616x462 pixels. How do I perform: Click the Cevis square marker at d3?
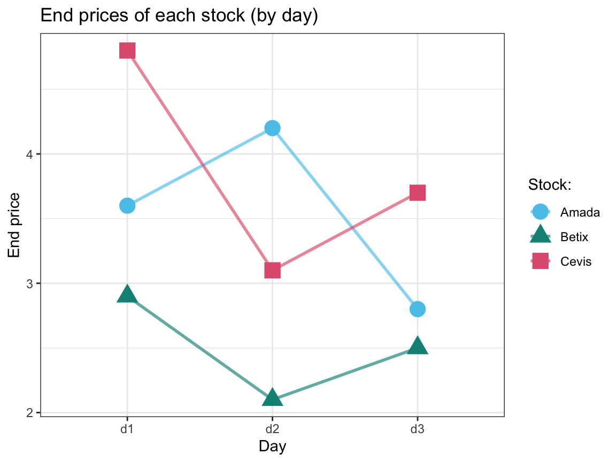coord(418,192)
